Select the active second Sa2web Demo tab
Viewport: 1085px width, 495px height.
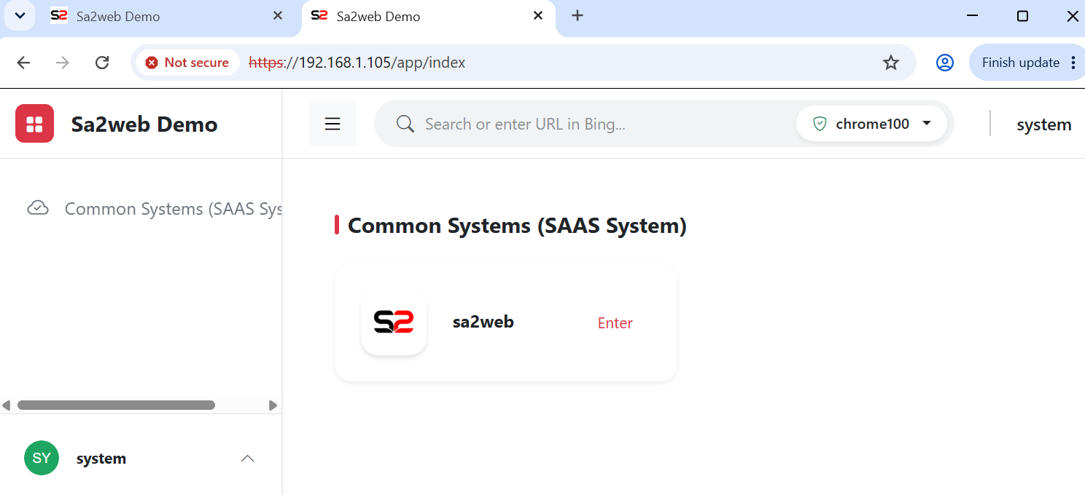428,16
